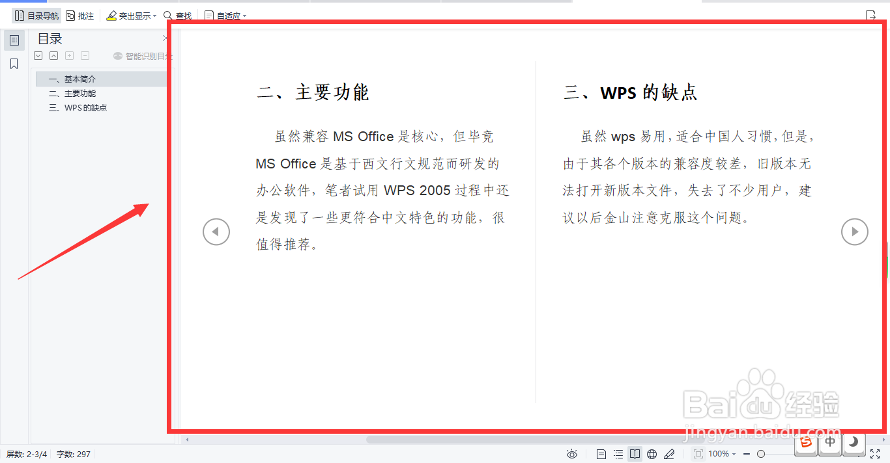
Task: Click the 屏数: 2-3/4 status entry
Action: click(27, 454)
